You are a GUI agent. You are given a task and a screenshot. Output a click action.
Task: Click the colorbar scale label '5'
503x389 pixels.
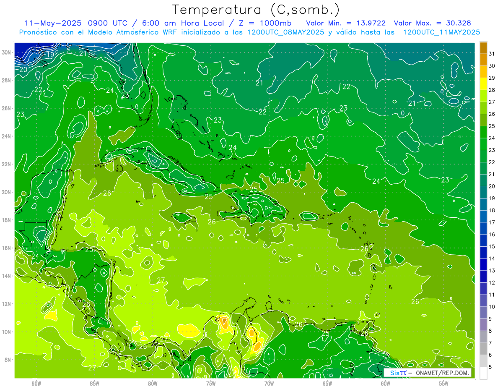tap(490, 367)
